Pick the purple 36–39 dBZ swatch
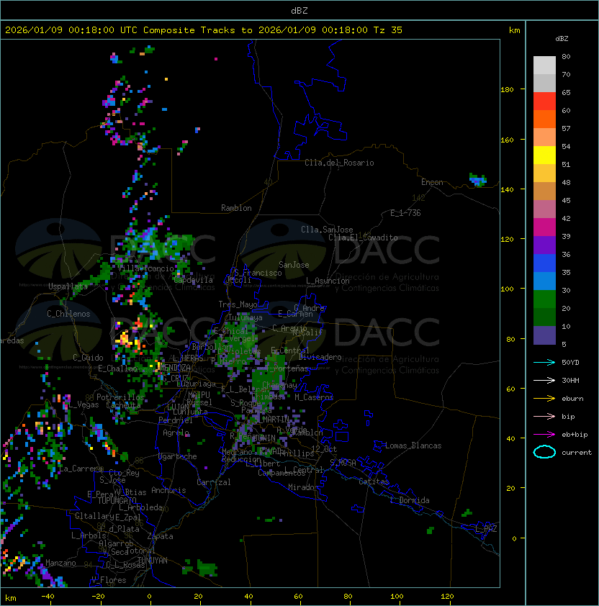This screenshot has height=606, width=599. (x=544, y=245)
